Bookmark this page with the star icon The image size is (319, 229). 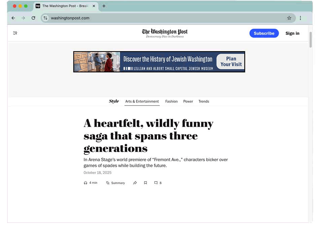289,18
